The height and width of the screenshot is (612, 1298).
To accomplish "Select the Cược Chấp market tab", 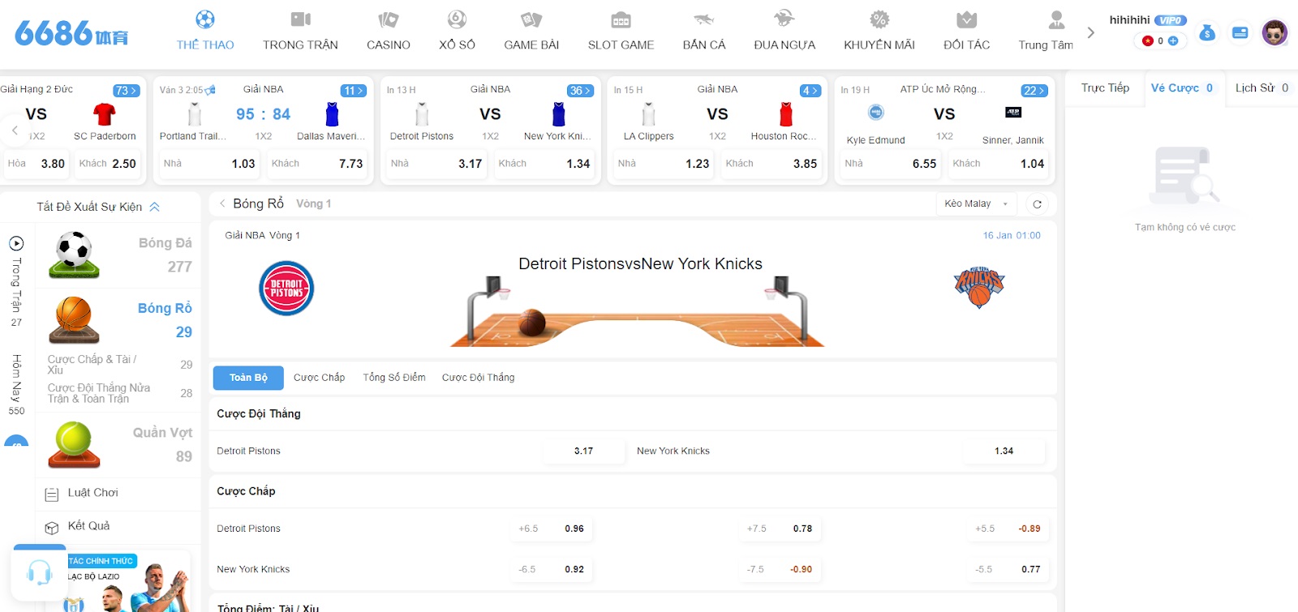I will point(319,378).
